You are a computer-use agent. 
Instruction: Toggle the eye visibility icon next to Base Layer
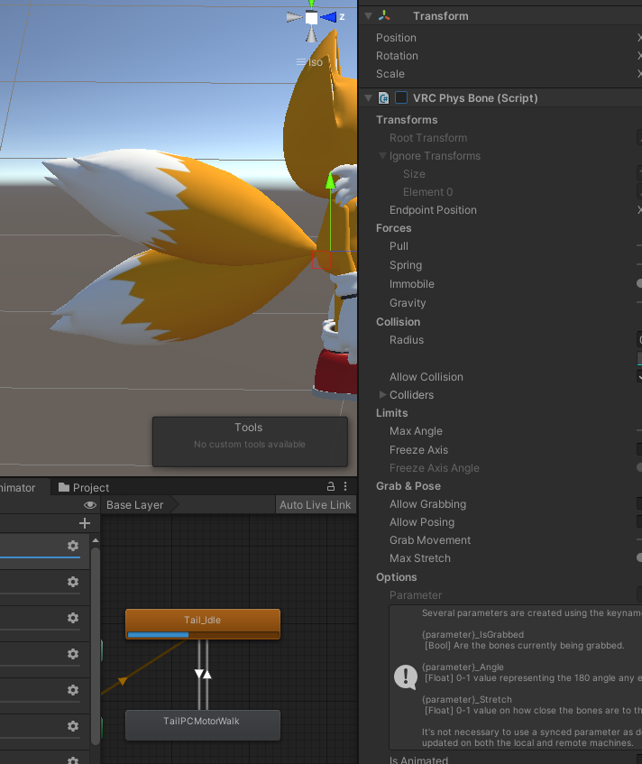pyautogui.click(x=89, y=505)
